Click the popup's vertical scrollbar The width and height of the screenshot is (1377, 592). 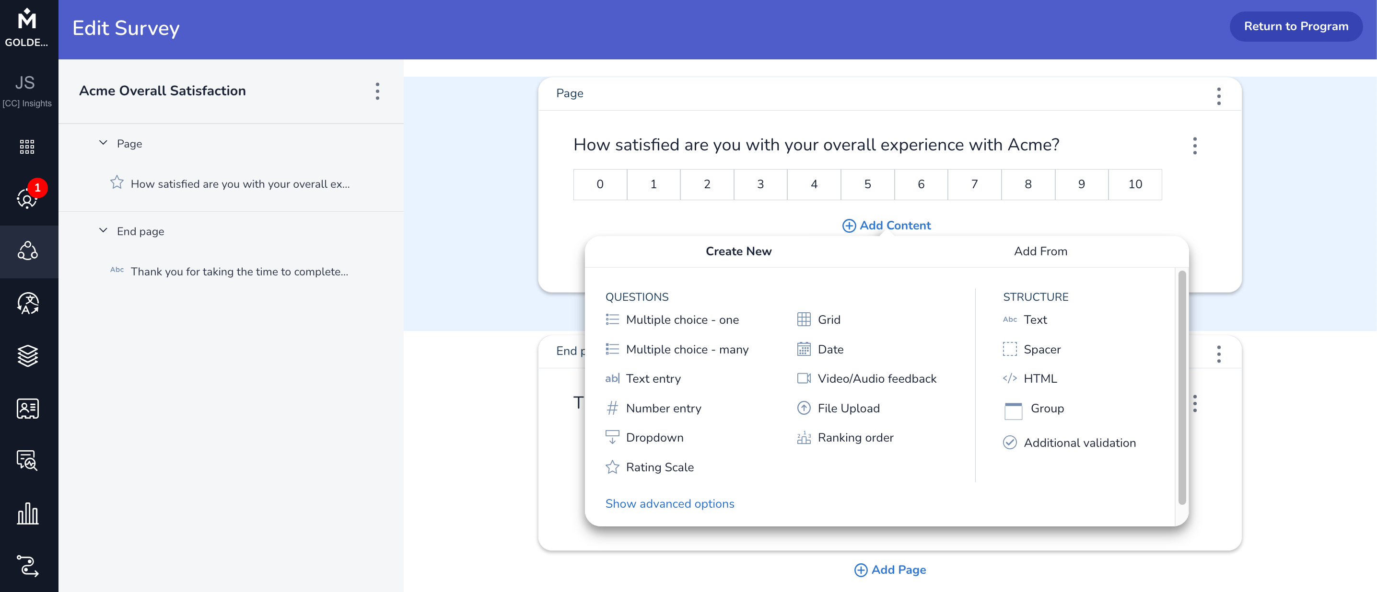pyautogui.click(x=1181, y=387)
